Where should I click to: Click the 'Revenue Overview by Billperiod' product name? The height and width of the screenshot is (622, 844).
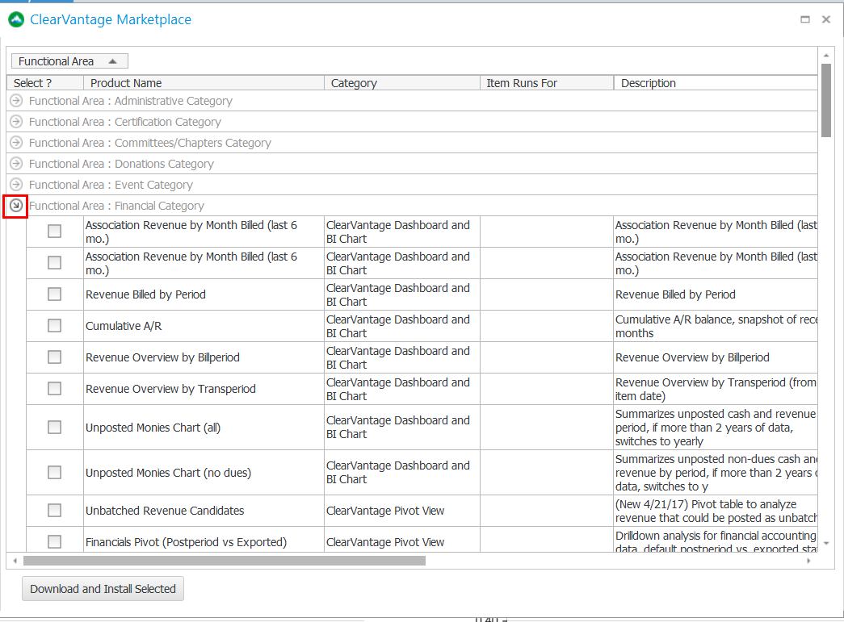(162, 357)
